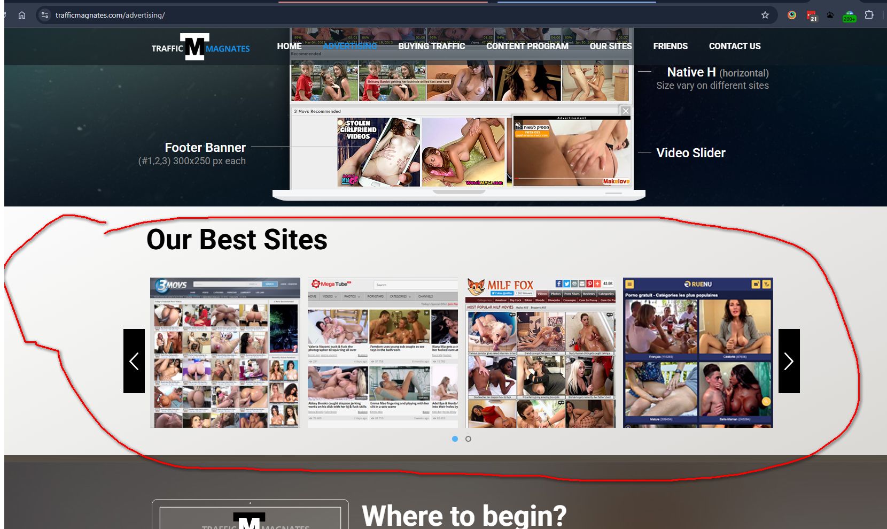Click the "Video Slider" label
Image resolution: width=887 pixels, height=529 pixels.
[691, 153]
